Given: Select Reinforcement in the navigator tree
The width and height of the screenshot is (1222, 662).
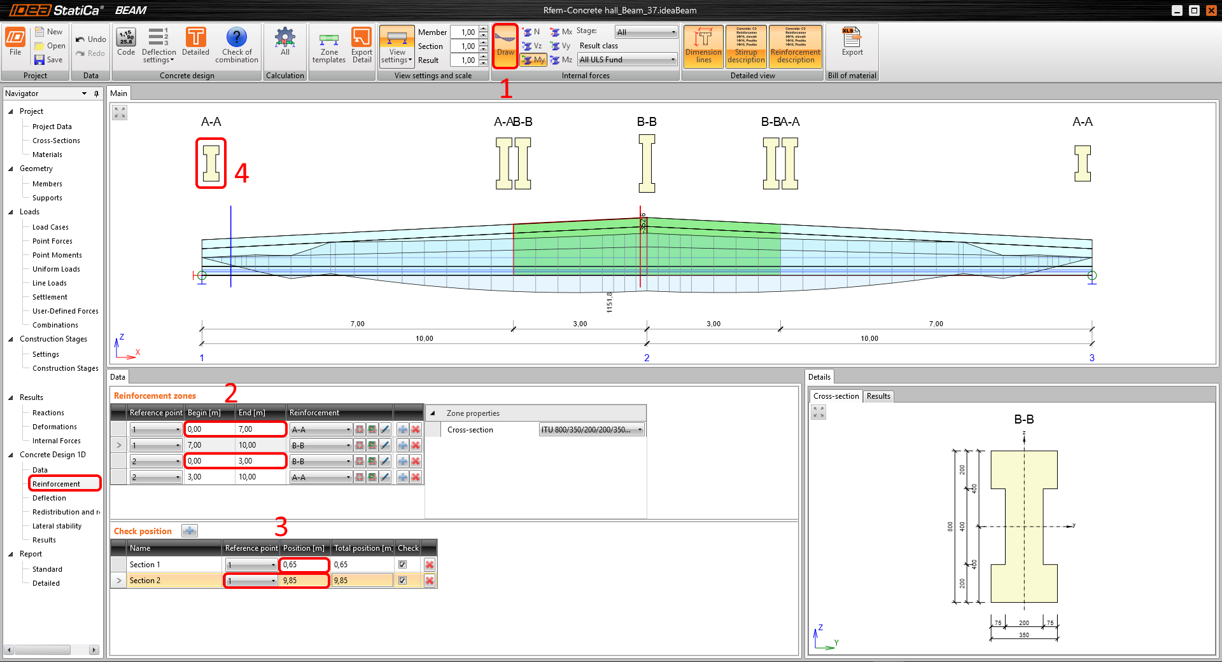Looking at the screenshot, I should click(56, 484).
